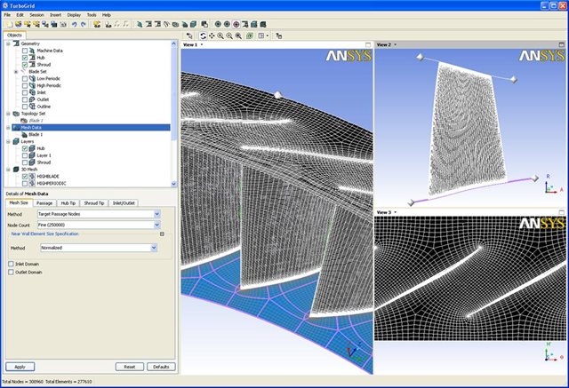Collapse the Near Wall Element Size Specification section
The height and width of the screenshot is (388, 569).
162,234
